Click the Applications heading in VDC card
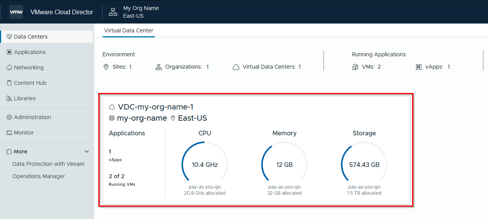The image size is (488, 219). (127, 133)
